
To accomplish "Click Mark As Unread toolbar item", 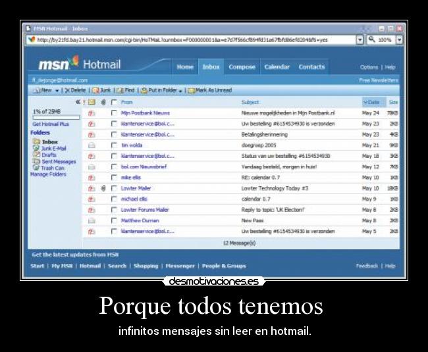I will coord(210,90).
